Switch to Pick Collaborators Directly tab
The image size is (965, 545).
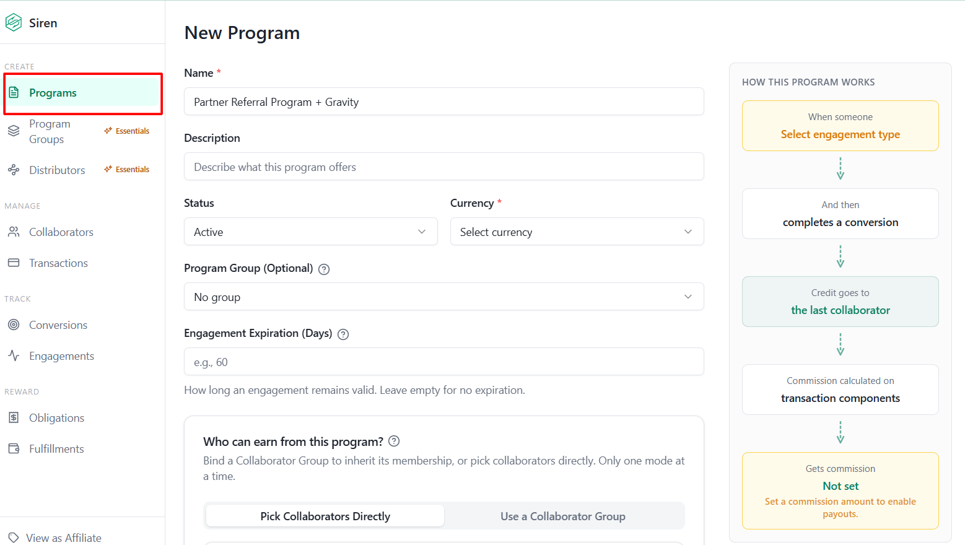pyautogui.click(x=325, y=516)
